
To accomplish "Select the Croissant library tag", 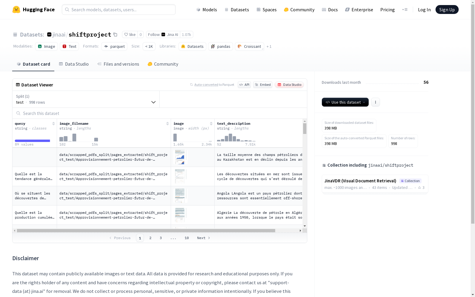I will 249,46.
